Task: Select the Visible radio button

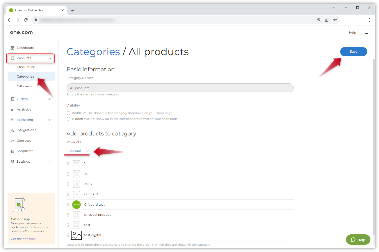Action: pos(68,113)
